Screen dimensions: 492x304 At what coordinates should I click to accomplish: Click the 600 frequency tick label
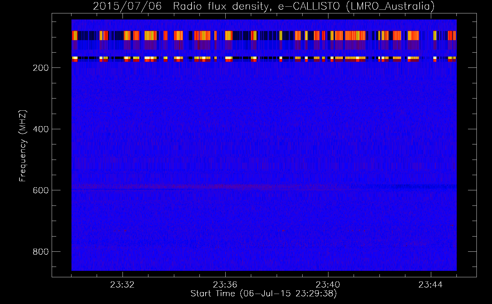coord(41,190)
